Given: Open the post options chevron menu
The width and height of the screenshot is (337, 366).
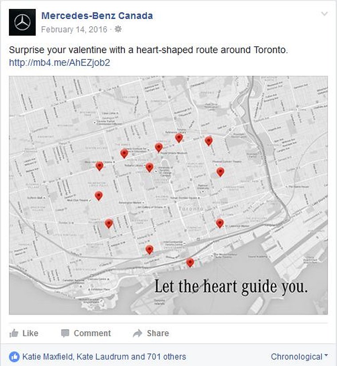Looking at the screenshot, I should (x=325, y=14).
